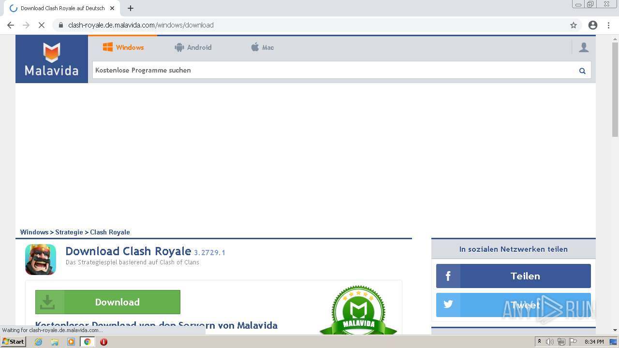The height and width of the screenshot is (348, 619).
Task: Launch Internet Explorer from the taskbar
Action: click(39, 342)
